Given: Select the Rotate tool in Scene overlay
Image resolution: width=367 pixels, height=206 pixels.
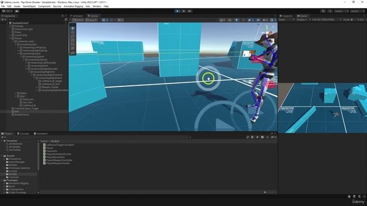Looking at the screenshot, I should tap(73, 36).
